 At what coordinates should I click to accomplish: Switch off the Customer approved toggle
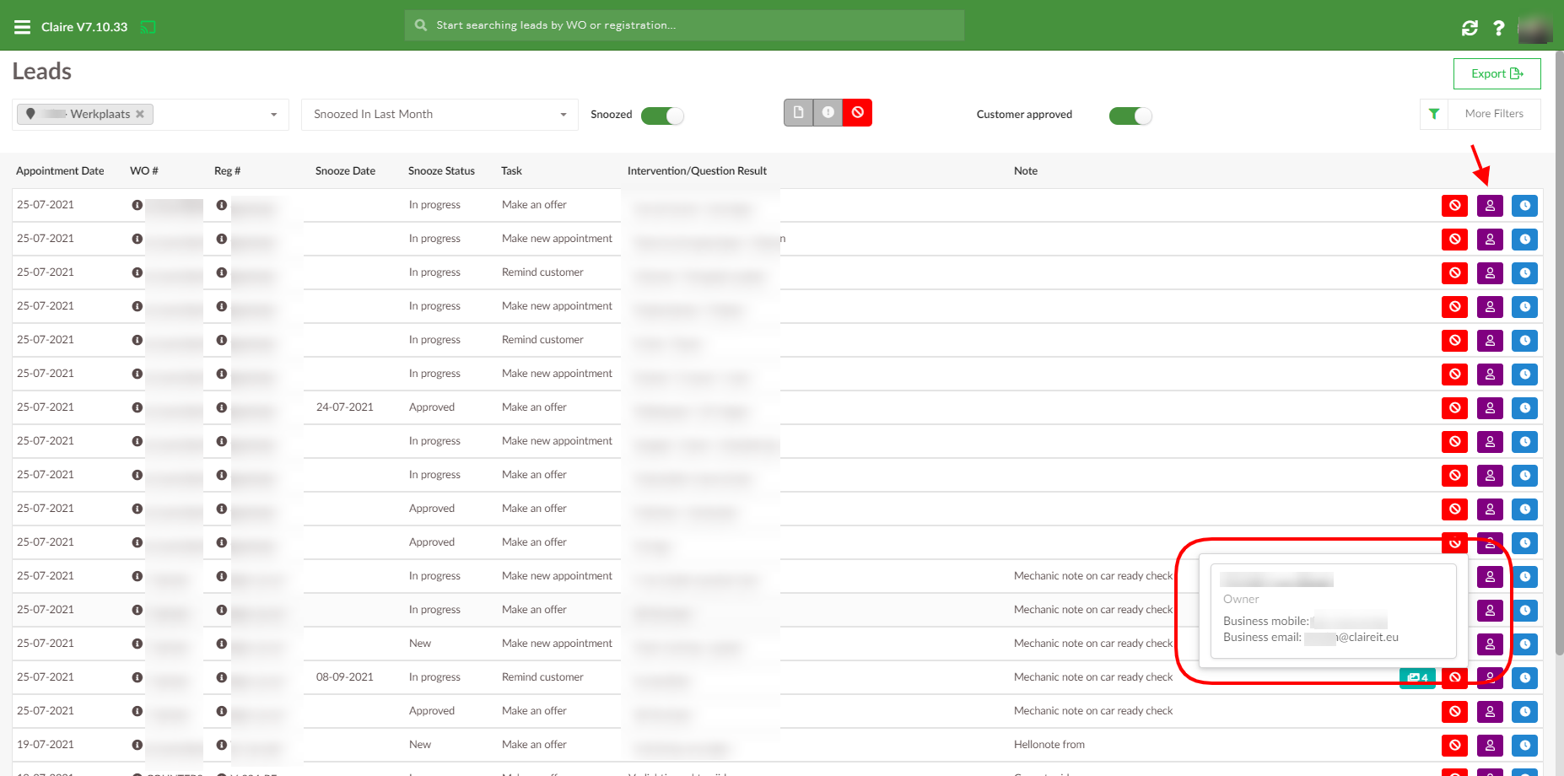point(1130,116)
